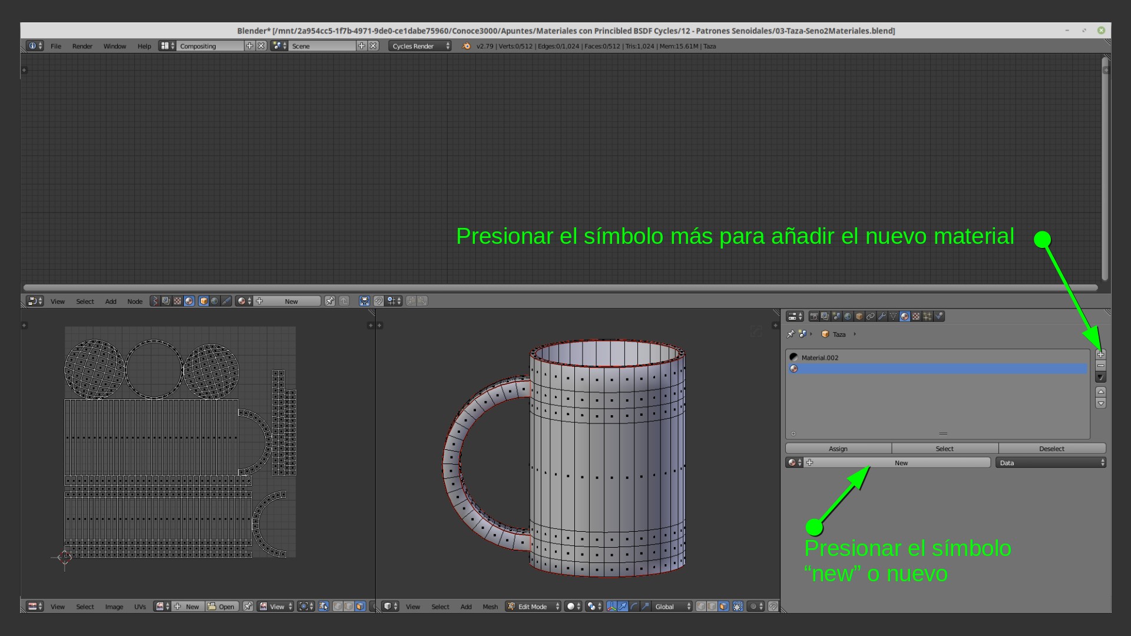The image size is (1131, 636).
Task: Open the Render properties tab (camera icon)
Action: 814,316
